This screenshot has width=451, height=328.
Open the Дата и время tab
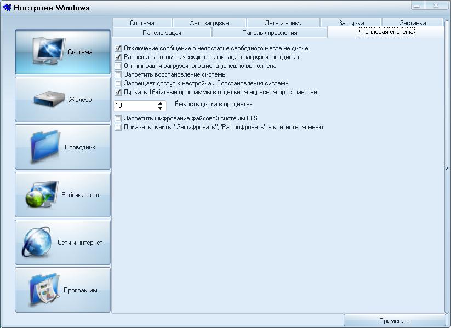tap(283, 22)
